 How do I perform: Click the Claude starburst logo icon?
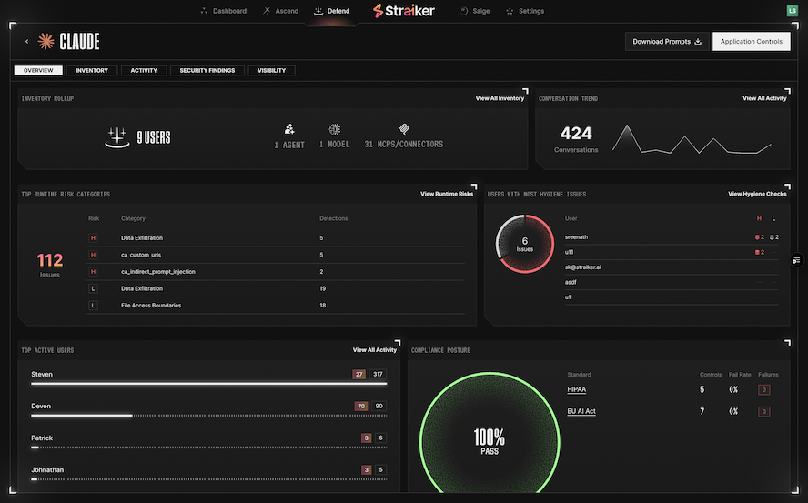45,41
